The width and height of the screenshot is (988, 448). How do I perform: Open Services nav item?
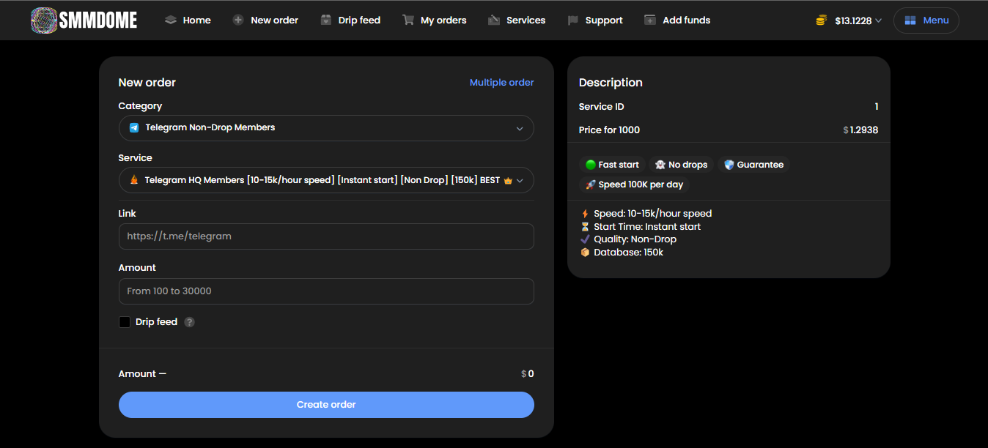517,20
